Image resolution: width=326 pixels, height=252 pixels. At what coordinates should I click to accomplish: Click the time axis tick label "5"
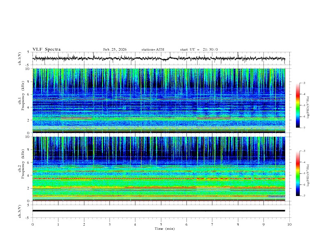[x=161, y=224]
